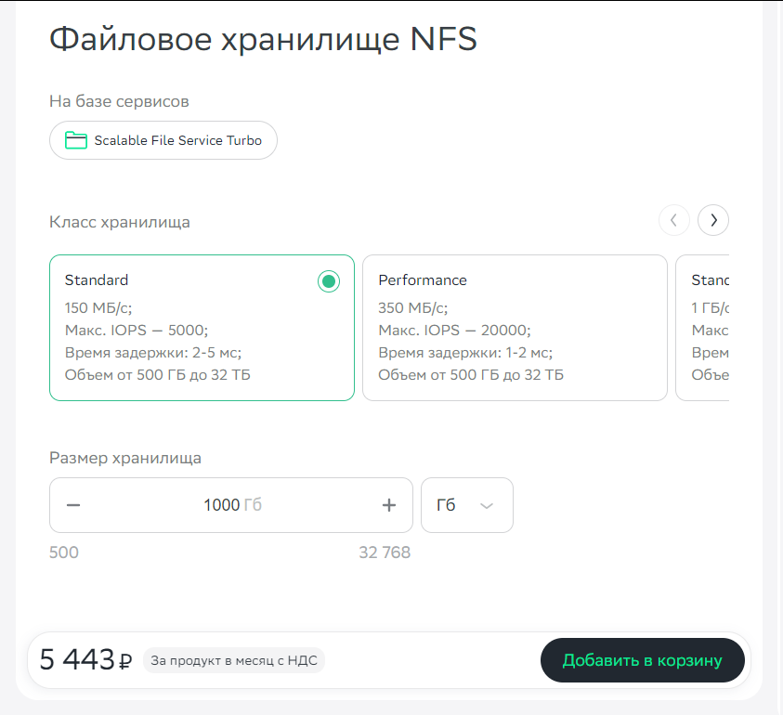This screenshot has width=783, height=715.
Task: Click the maximum value 32 768 label
Action: 385,552
